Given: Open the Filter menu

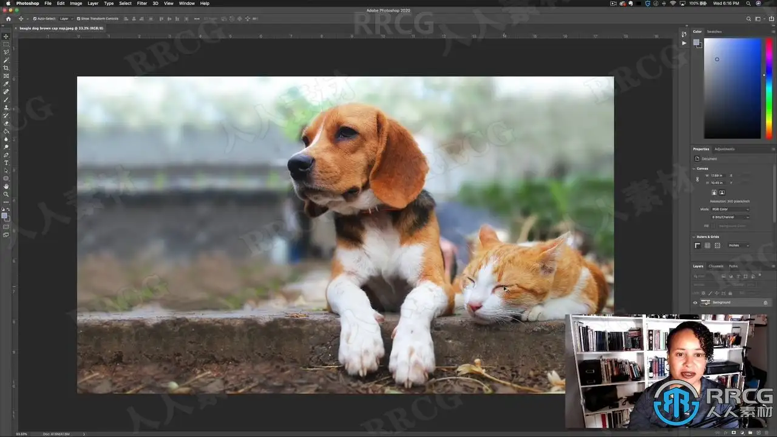Looking at the screenshot, I should pyautogui.click(x=142, y=4).
